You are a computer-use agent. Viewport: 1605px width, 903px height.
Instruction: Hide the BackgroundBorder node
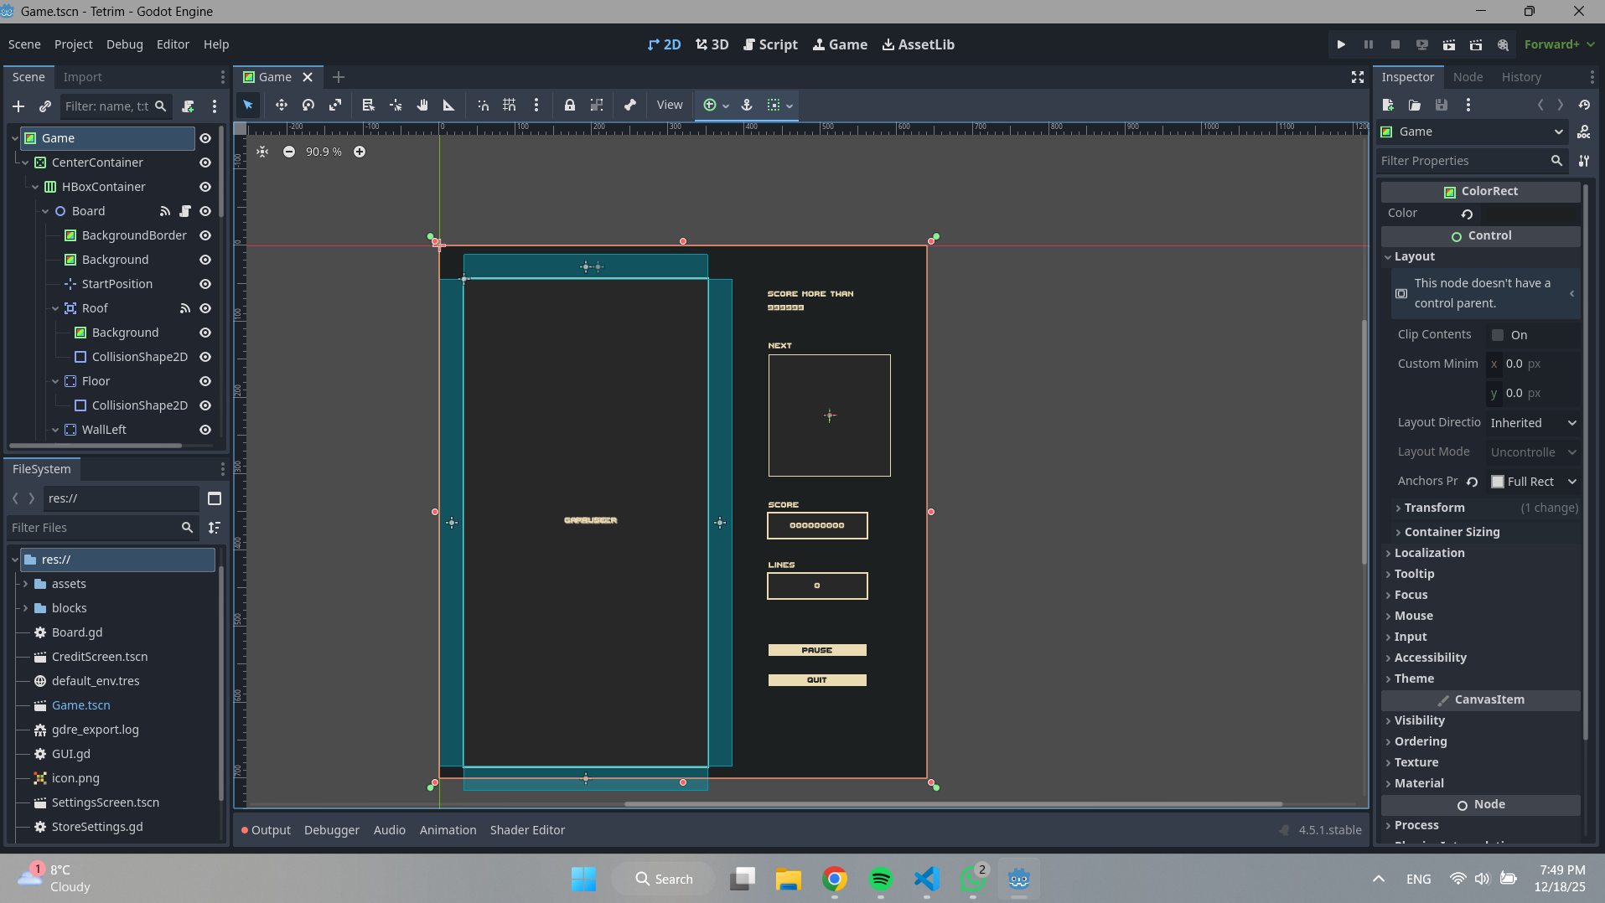click(205, 235)
